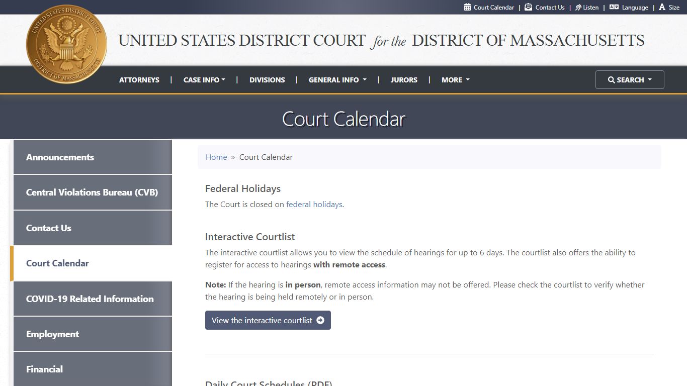The height and width of the screenshot is (386, 687).
Task: Click the text Size icon
Action: coord(660,7)
